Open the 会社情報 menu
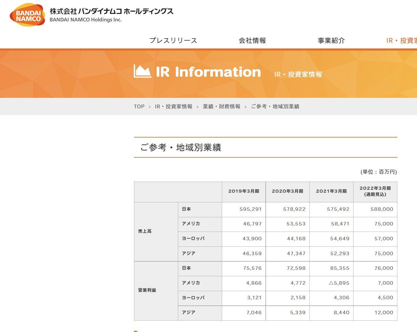The width and height of the screenshot is (417, 332). [x=252, y=41]
